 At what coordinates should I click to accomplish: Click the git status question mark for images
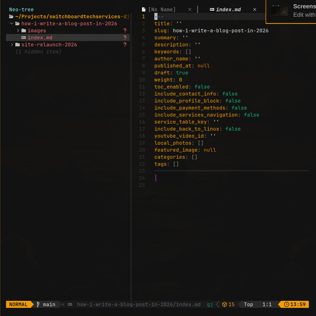[x=125, y=31]
